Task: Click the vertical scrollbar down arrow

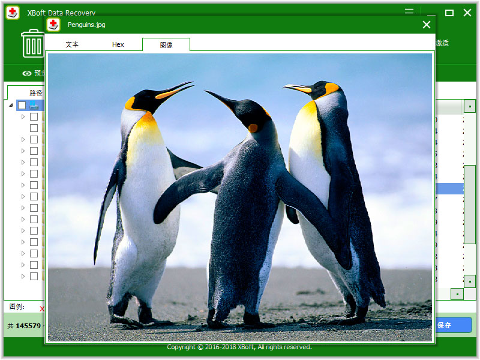Action: [x=470, y=281]
